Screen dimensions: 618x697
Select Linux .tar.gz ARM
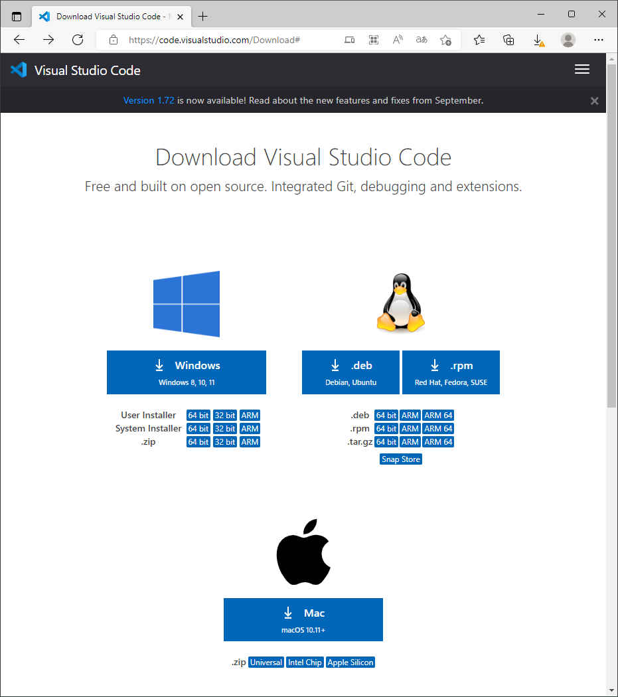click(x=410, y=442)
